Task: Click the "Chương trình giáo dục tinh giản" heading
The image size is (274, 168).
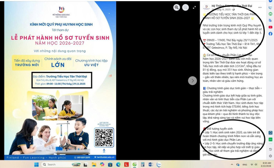Action: pyautogui.click(x=232, y=90)
